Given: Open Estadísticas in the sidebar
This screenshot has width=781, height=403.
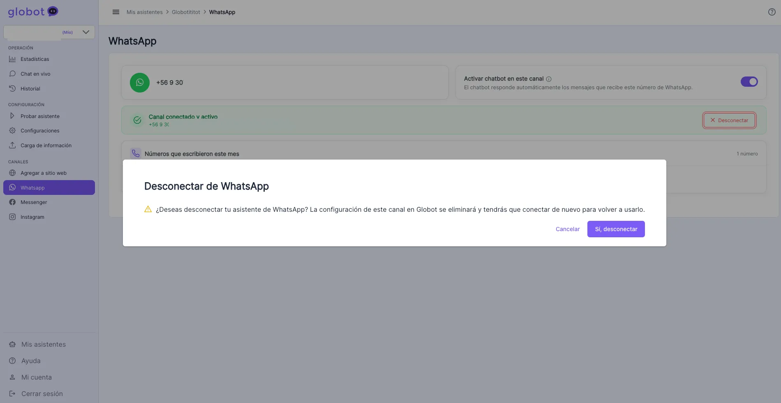Looking at the screenshot, I should coord(49,59).
